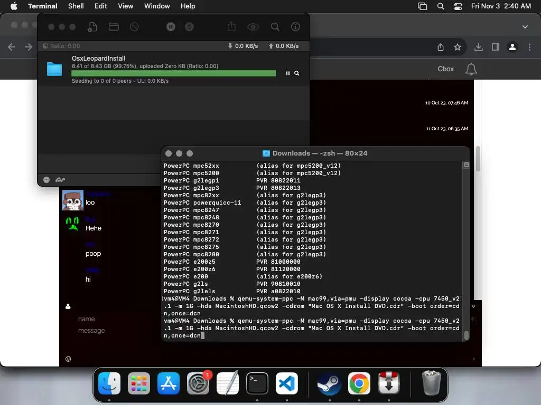Open the View menu

tap(126, 6)
